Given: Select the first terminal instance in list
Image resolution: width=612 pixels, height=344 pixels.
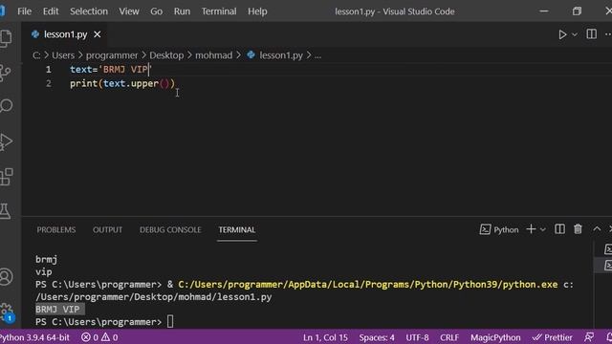Looking at the screenshot, I should click(607, 249).
